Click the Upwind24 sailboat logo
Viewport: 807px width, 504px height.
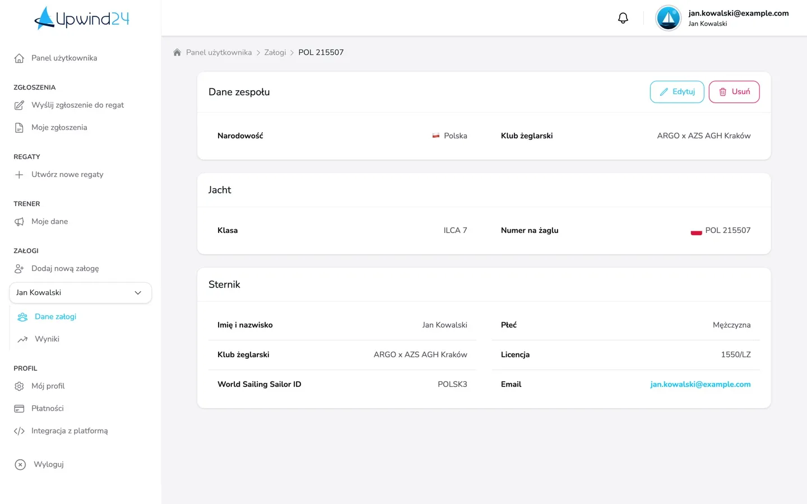(x=82, y=18)
